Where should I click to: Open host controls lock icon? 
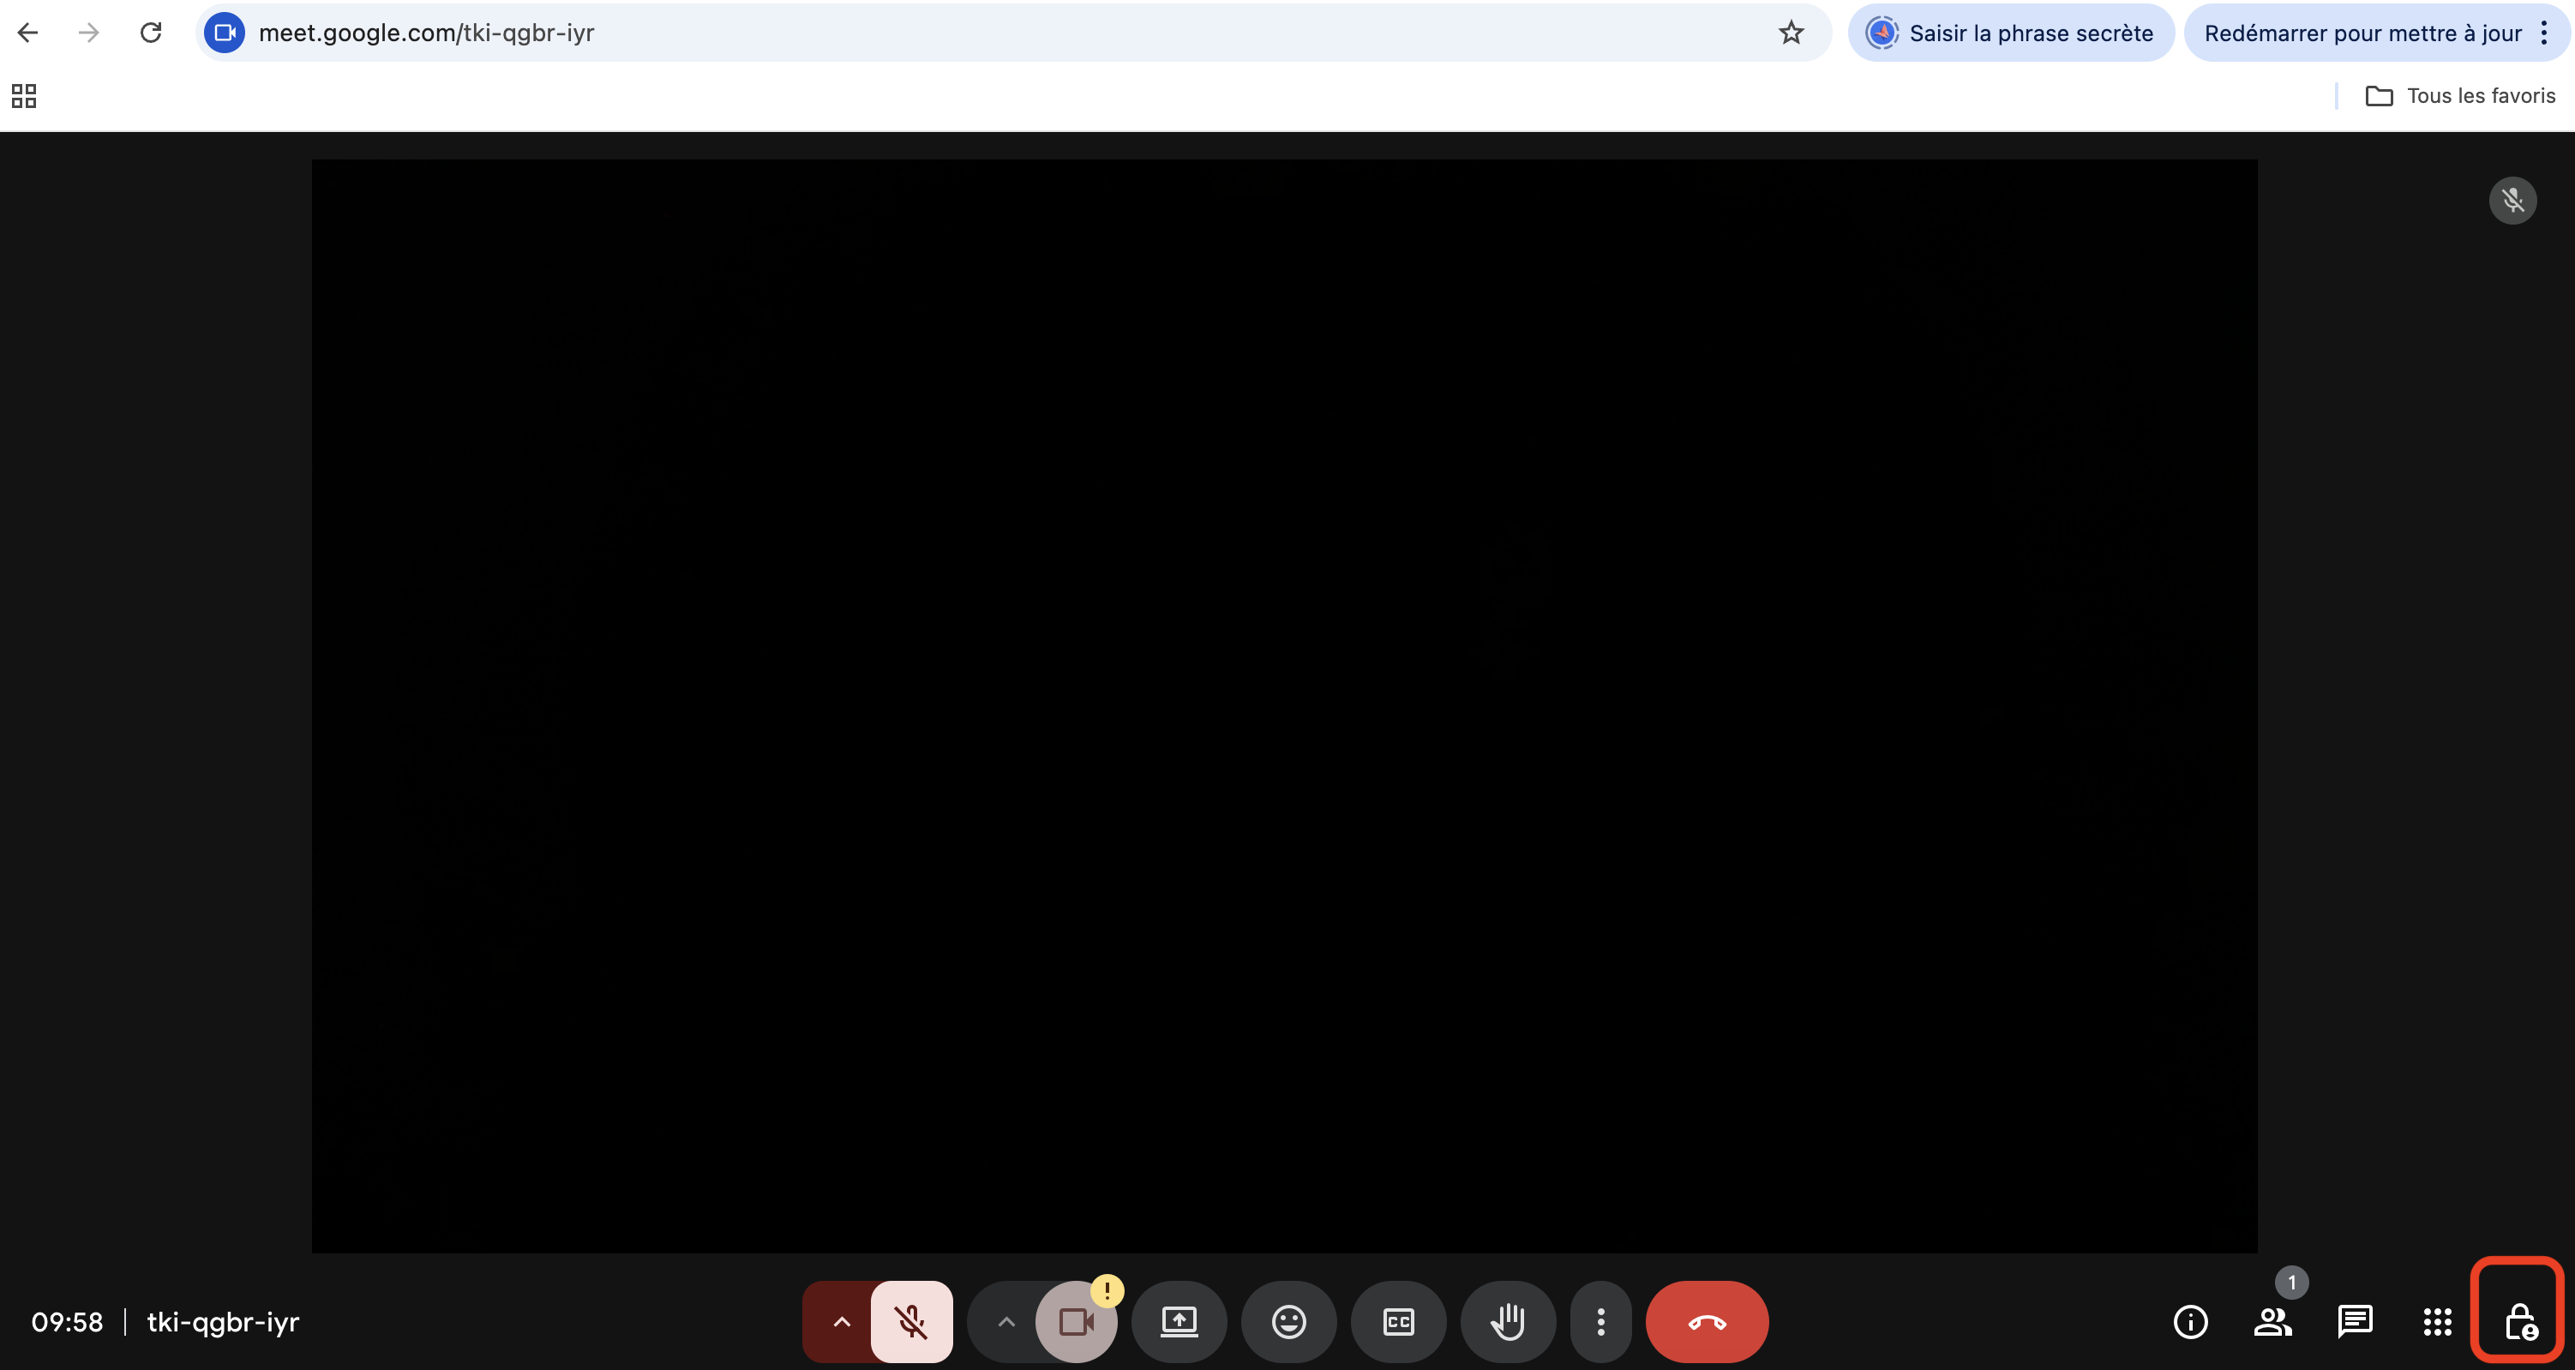pos(2518,1321)
